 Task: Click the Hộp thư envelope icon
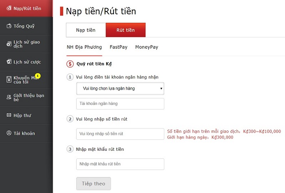(9, 115)
